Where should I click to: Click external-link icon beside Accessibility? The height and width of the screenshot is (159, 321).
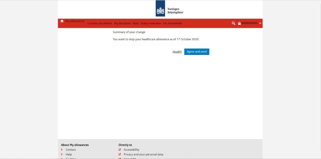click(x=120, y=150)
